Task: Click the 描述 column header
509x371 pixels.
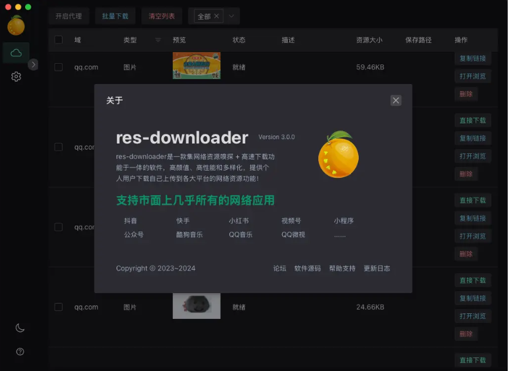Action: [288, 40]
